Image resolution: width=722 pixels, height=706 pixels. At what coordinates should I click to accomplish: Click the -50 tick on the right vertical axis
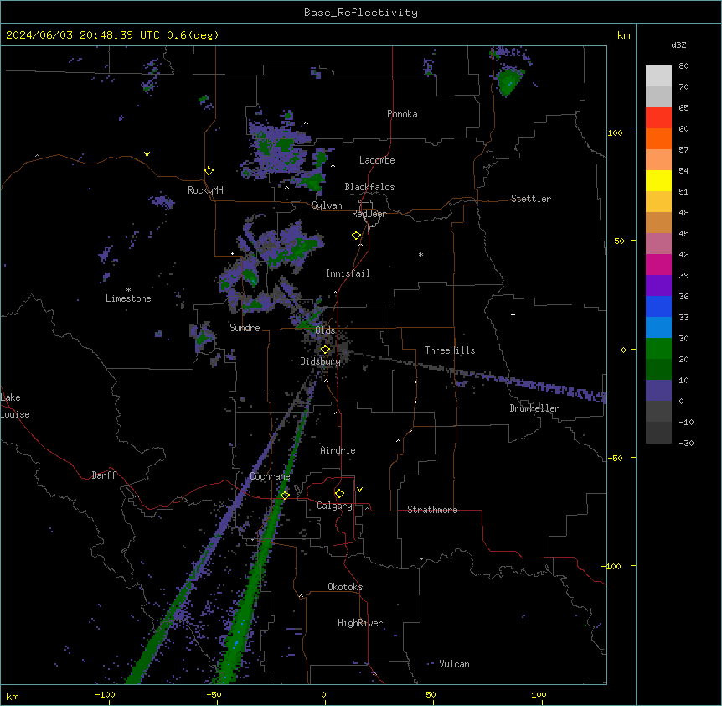click(x=615, y=458)
